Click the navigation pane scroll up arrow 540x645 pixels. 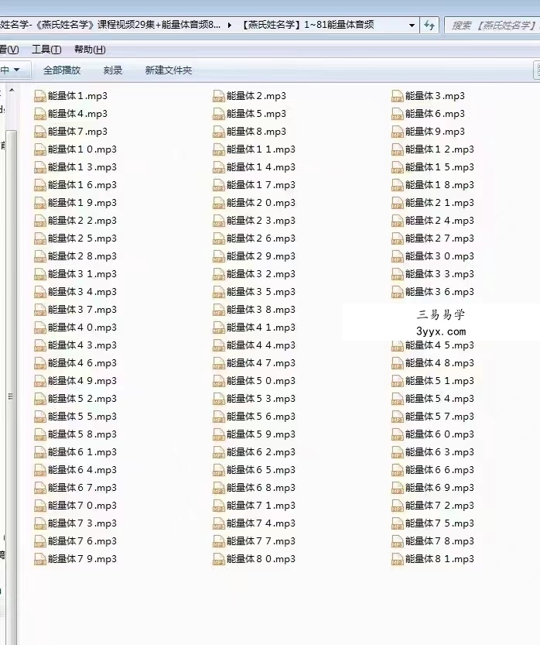[x=12, y=90]
